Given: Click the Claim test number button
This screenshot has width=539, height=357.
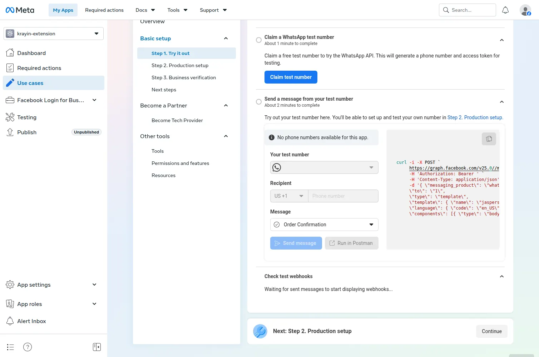Looking at the screenshot, I should [x=291, y=77].
